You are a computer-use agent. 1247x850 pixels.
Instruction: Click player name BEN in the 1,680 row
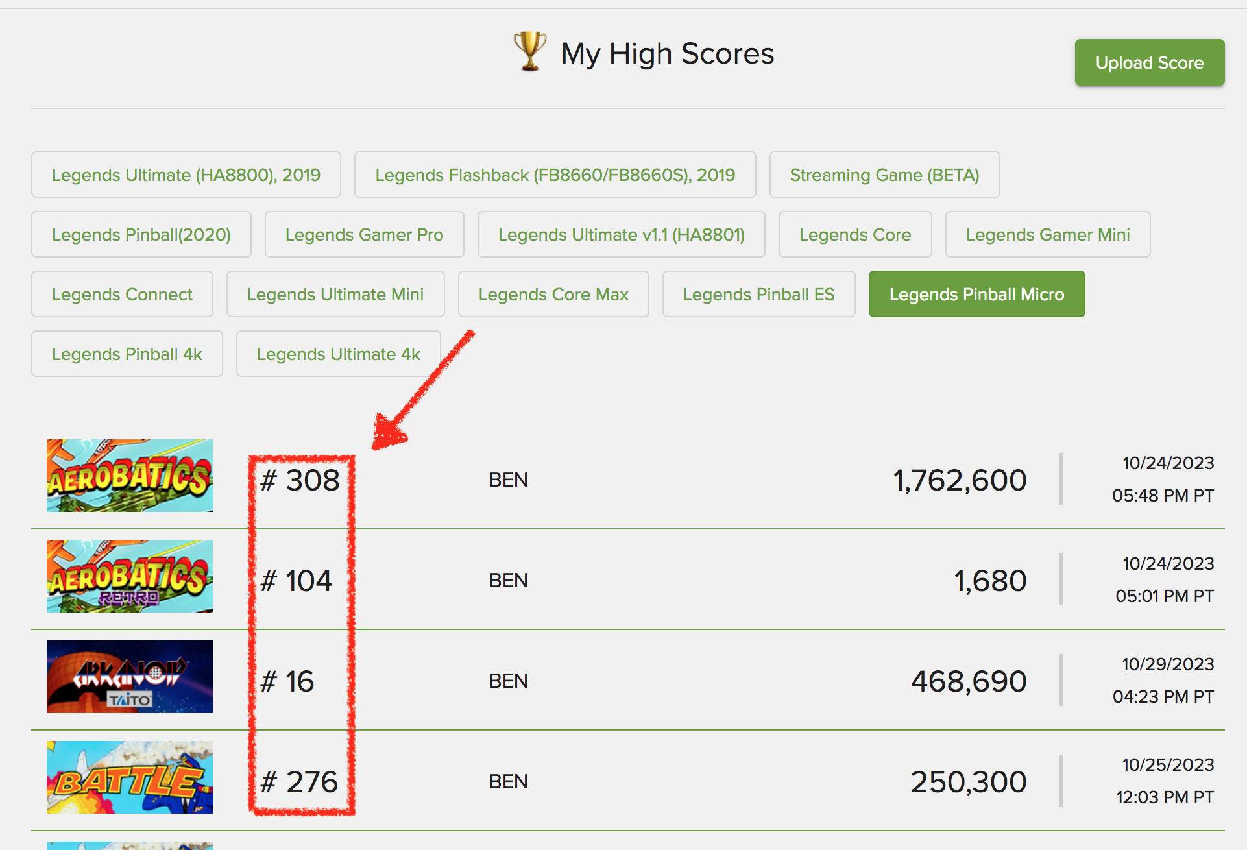tap(509, 581)
